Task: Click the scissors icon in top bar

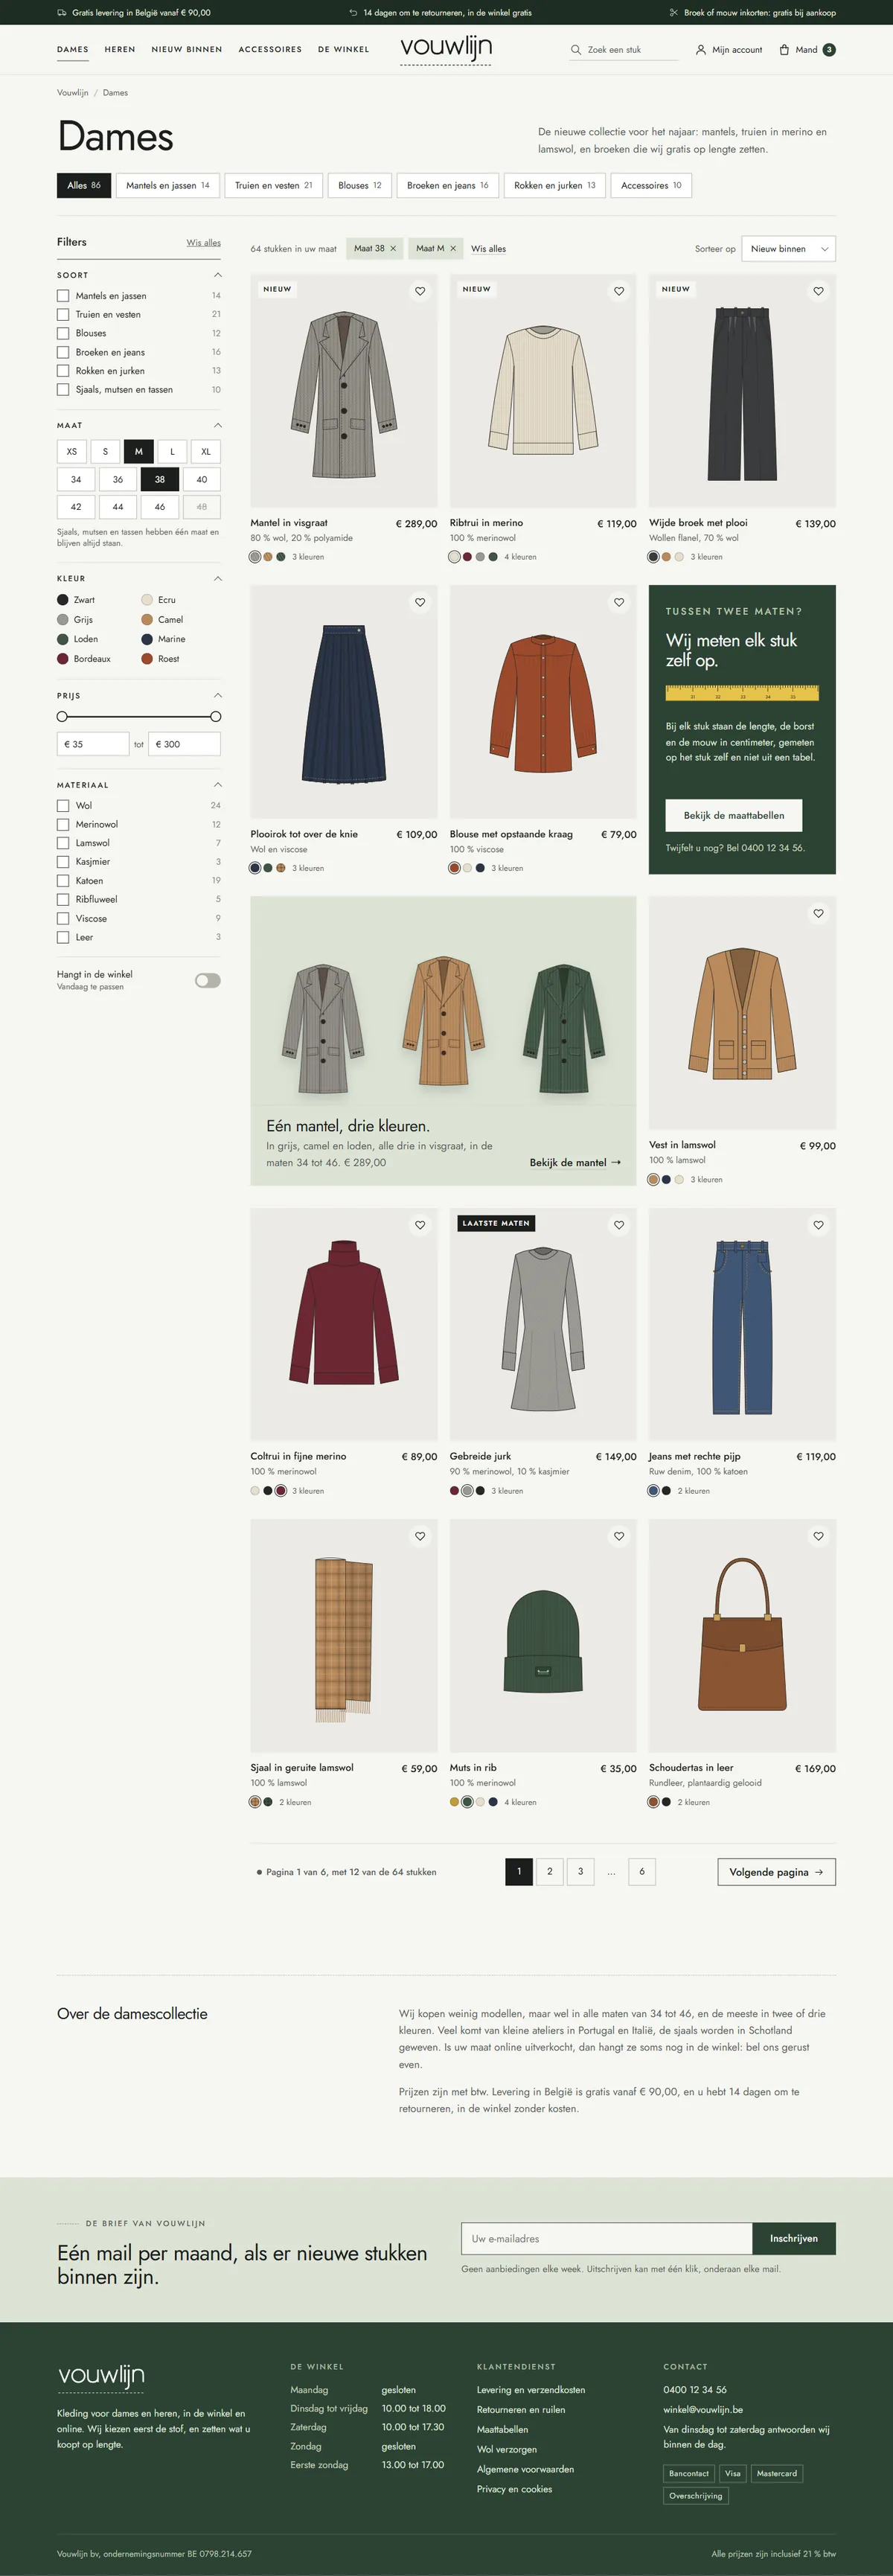Action: coord(673,13)
